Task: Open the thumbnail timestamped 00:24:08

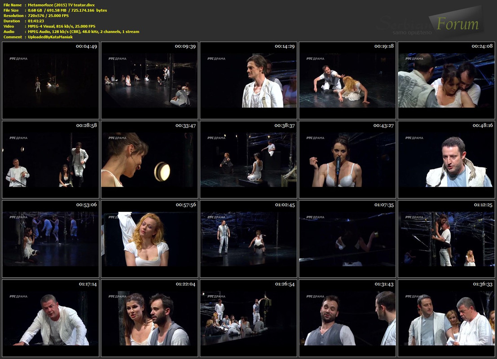Action: coord(446,80)
